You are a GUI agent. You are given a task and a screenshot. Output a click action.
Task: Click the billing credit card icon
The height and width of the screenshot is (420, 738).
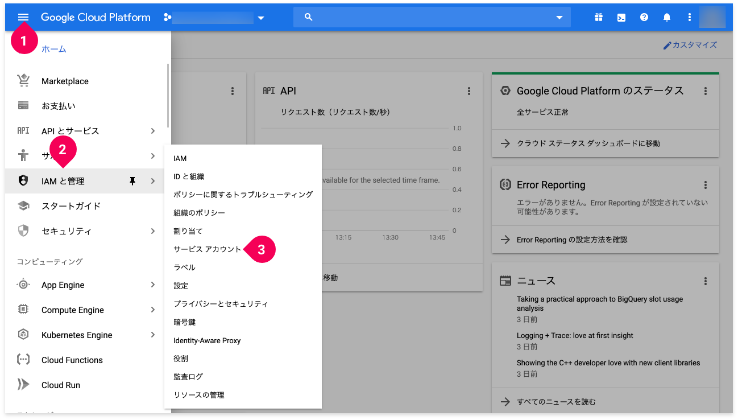tap(23, 106)
